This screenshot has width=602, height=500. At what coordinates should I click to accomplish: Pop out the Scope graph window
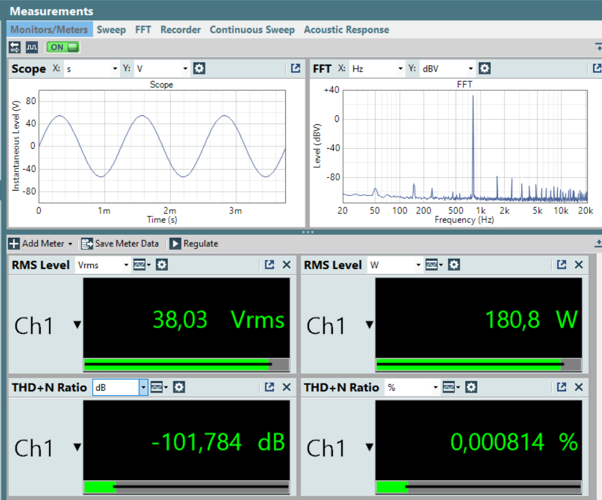(x=295, y=68)
